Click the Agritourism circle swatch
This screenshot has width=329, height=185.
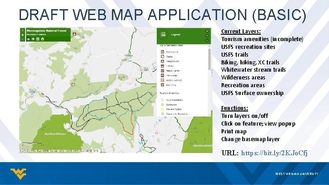(162, 105)
